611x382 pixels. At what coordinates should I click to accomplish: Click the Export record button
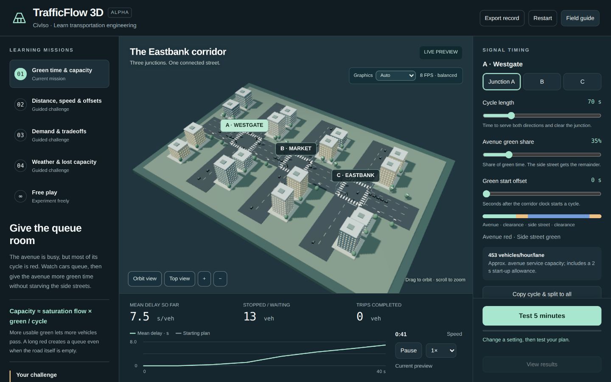coord(502,18)
